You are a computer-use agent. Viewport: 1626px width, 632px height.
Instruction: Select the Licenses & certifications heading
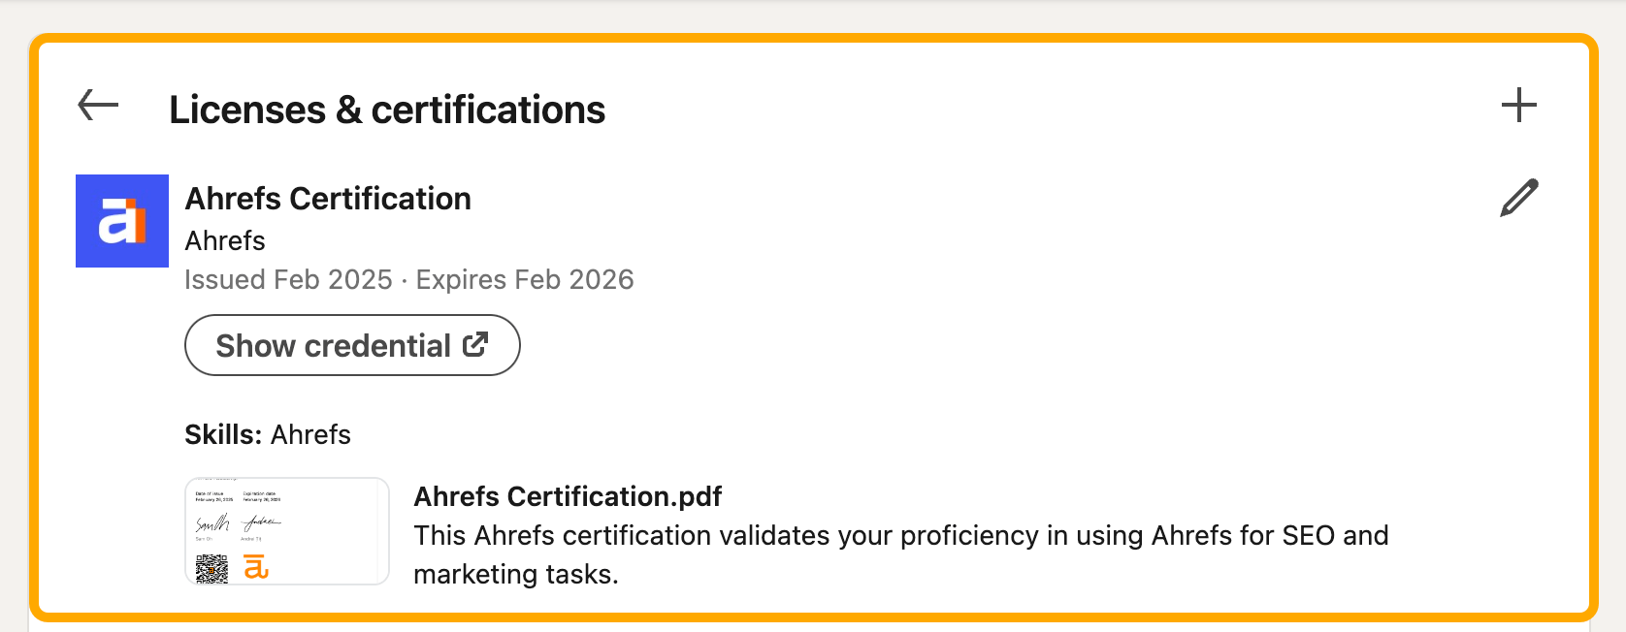[x=388, y=109]
